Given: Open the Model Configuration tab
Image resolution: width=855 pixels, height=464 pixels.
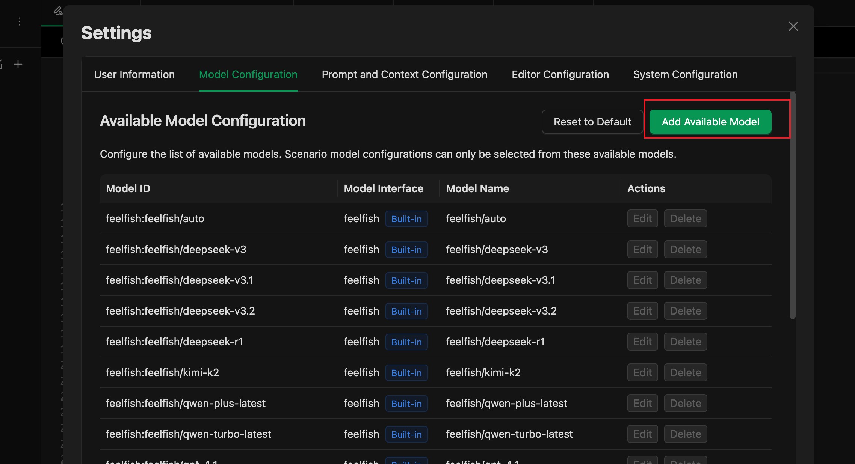Looking at the screenshot, I should pyautogui.click(x=248, y=74).
